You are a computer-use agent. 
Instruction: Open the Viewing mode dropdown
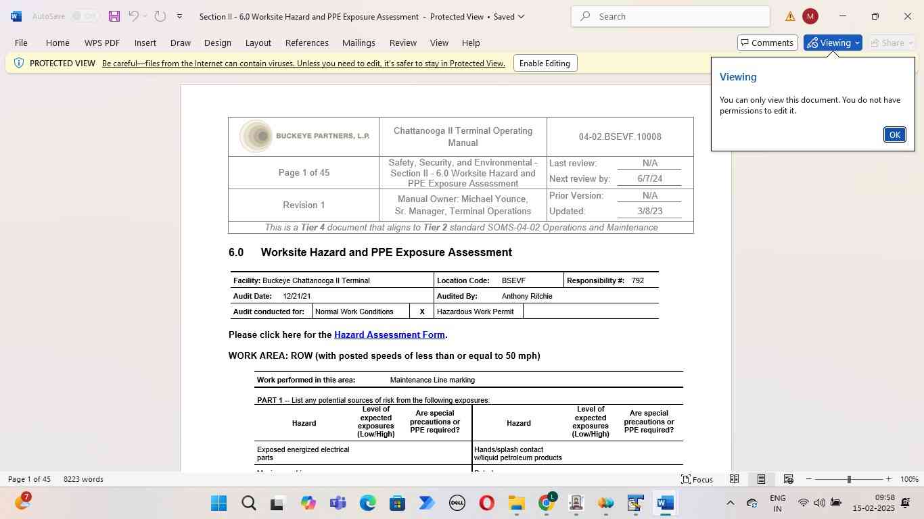[x=833, y=43]
